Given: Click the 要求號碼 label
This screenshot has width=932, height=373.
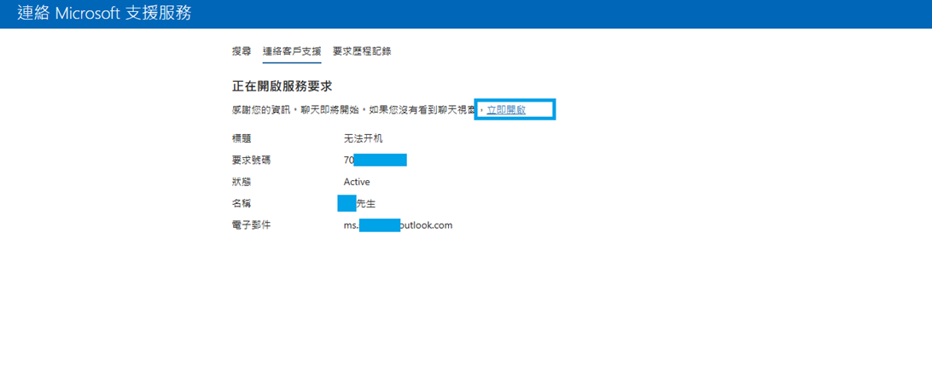Looking at the screenshot, I should point(252,160).
